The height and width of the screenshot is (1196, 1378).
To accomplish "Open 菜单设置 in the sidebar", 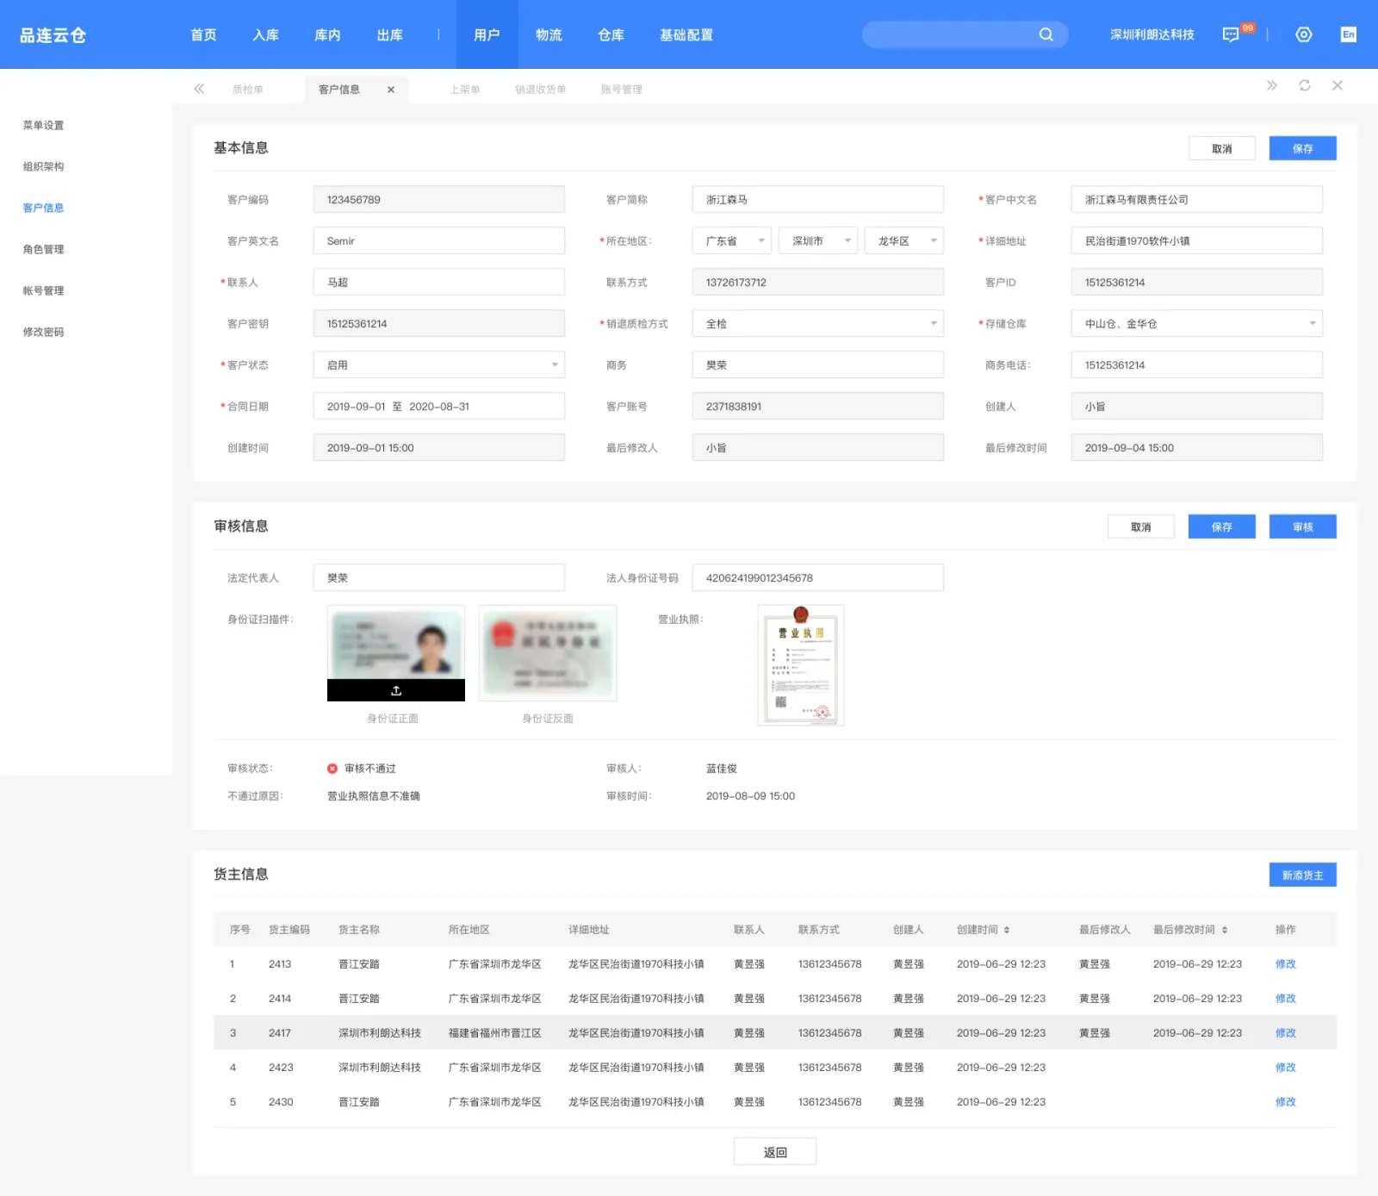I will [44, 126].
